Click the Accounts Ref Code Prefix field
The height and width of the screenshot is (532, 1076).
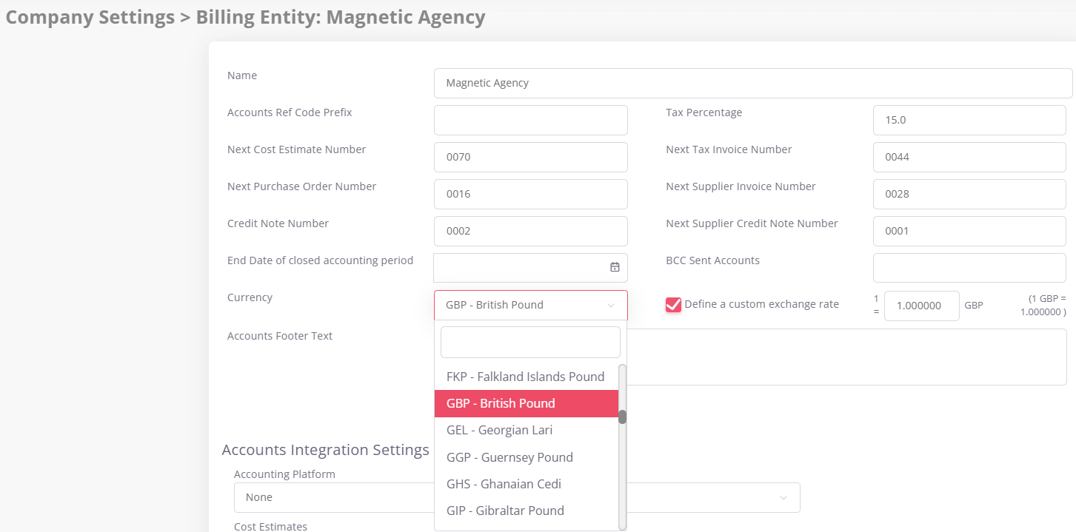pos(530,120)
